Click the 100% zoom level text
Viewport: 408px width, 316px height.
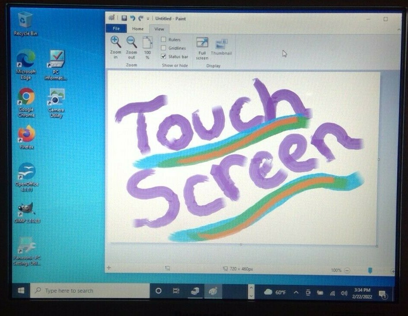[x=336, y=270]
